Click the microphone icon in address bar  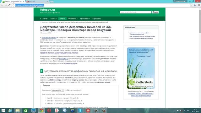coord(195,5)
